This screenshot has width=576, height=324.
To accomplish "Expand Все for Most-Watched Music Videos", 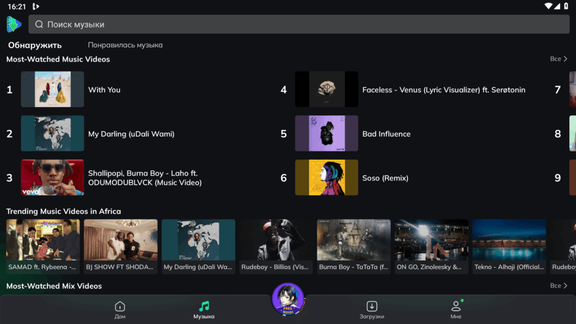I will tap(559, 58).
